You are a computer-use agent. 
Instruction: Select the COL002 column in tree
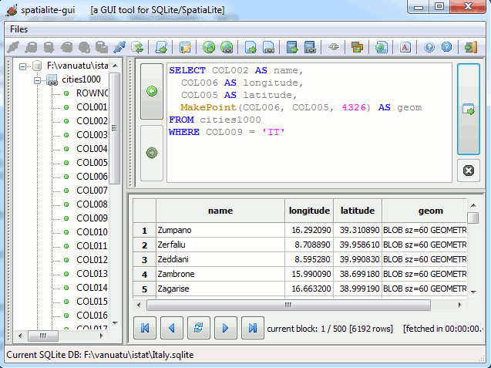(x=92, y=121)
